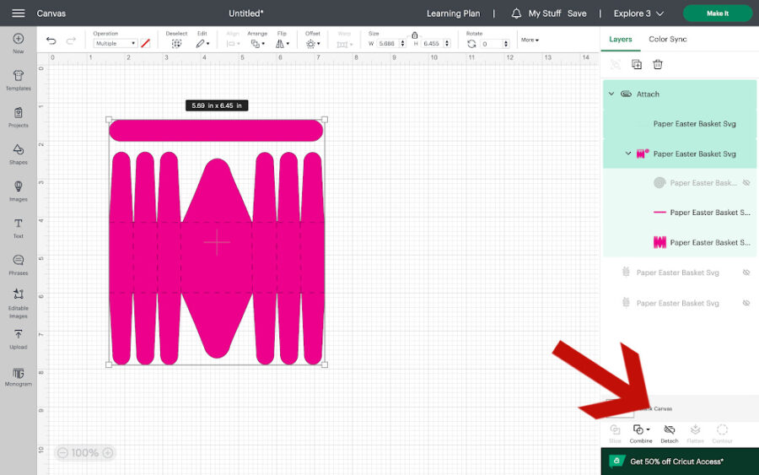Delete selected layer with trash icon

click(x=658, y=64)
